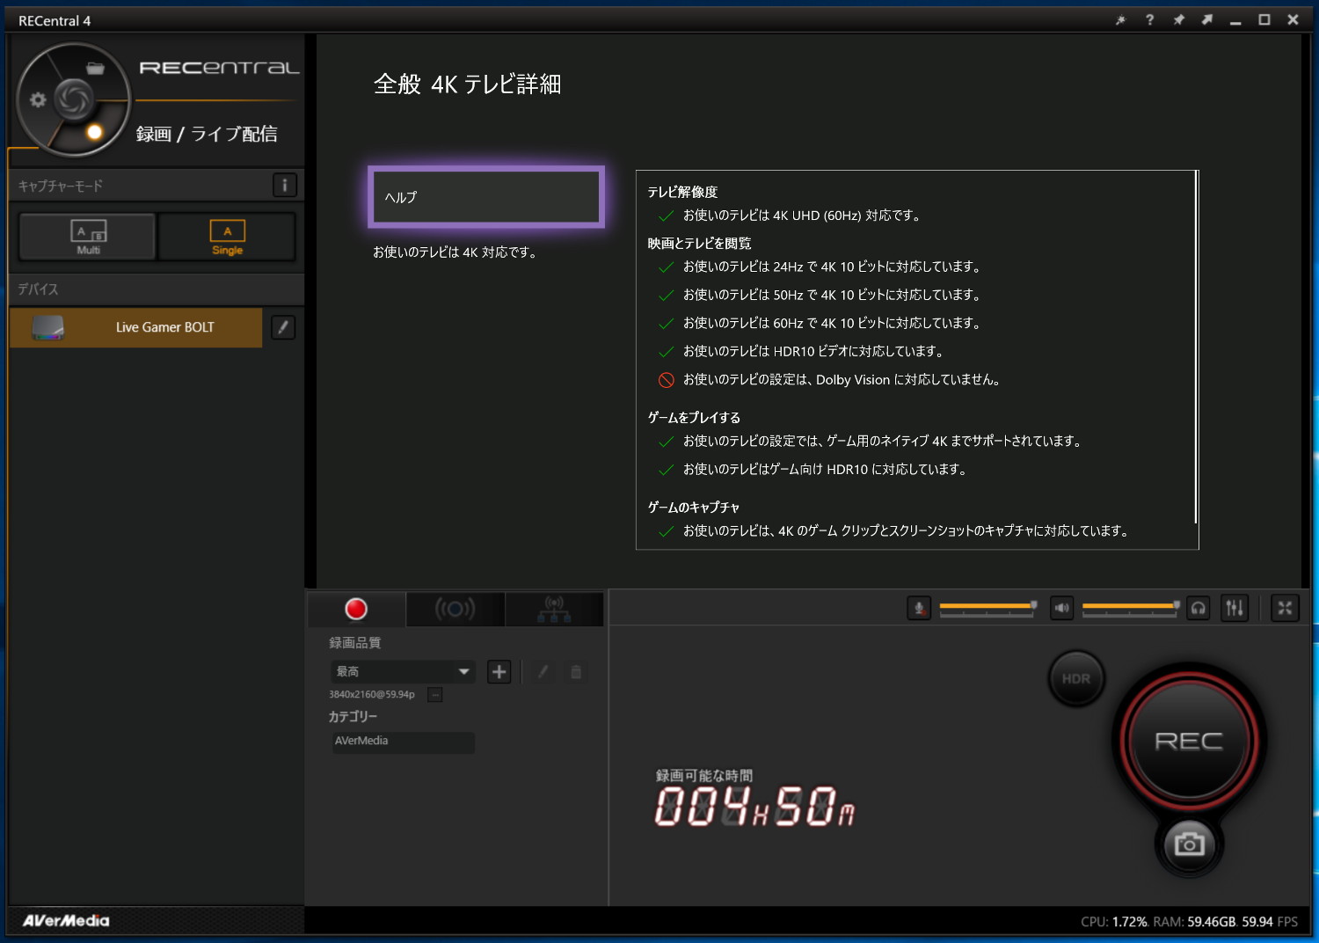This screenshot has width=1319, height=943.
Task: Select the 4K UHD (60Hz) support line
Action: tap(801, 216)
